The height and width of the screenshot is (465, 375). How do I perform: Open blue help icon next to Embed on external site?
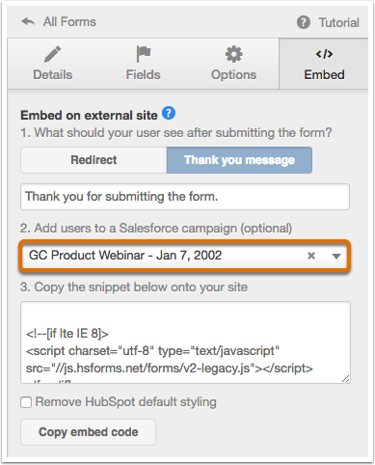tap(169, 113)
